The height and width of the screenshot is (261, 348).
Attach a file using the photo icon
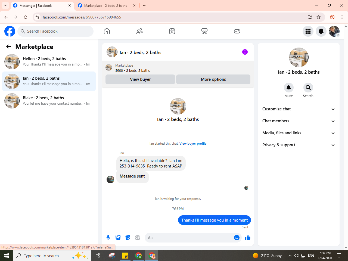pos(118,238)
